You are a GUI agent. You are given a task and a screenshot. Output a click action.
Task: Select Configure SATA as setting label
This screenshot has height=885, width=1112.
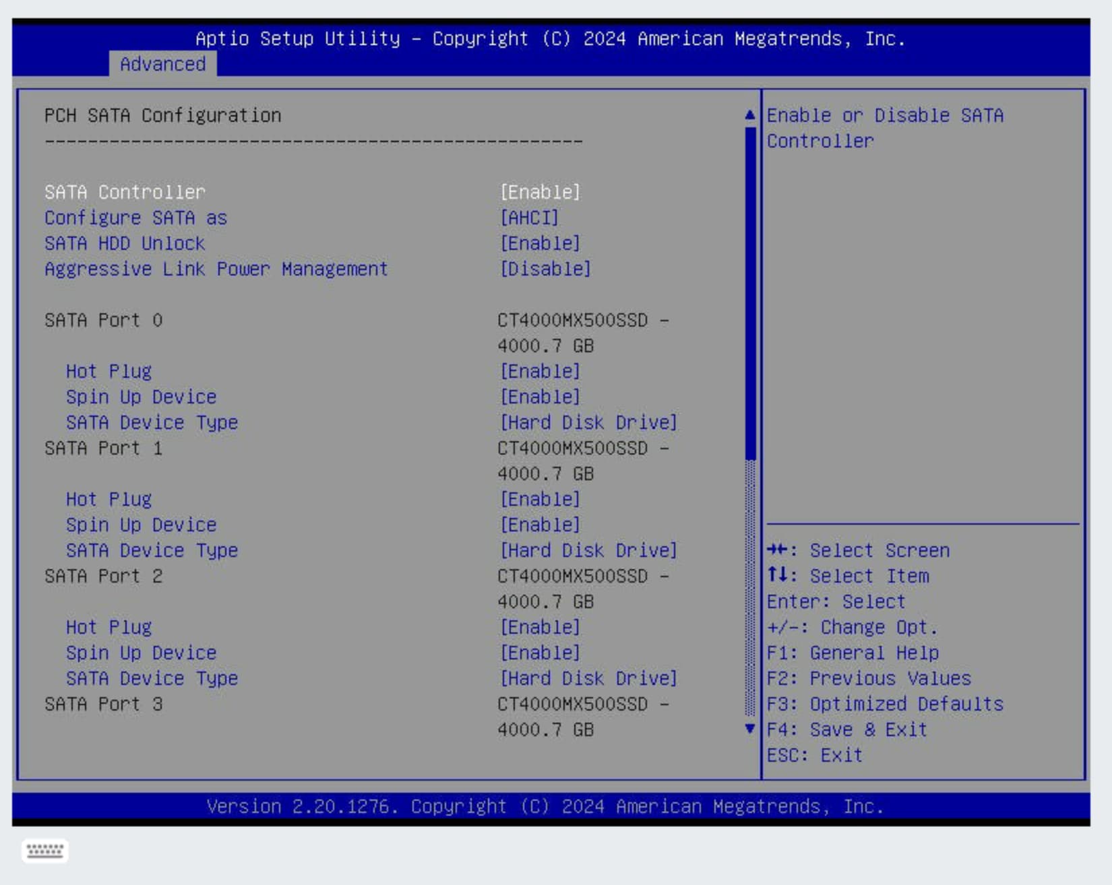point(135,218)
